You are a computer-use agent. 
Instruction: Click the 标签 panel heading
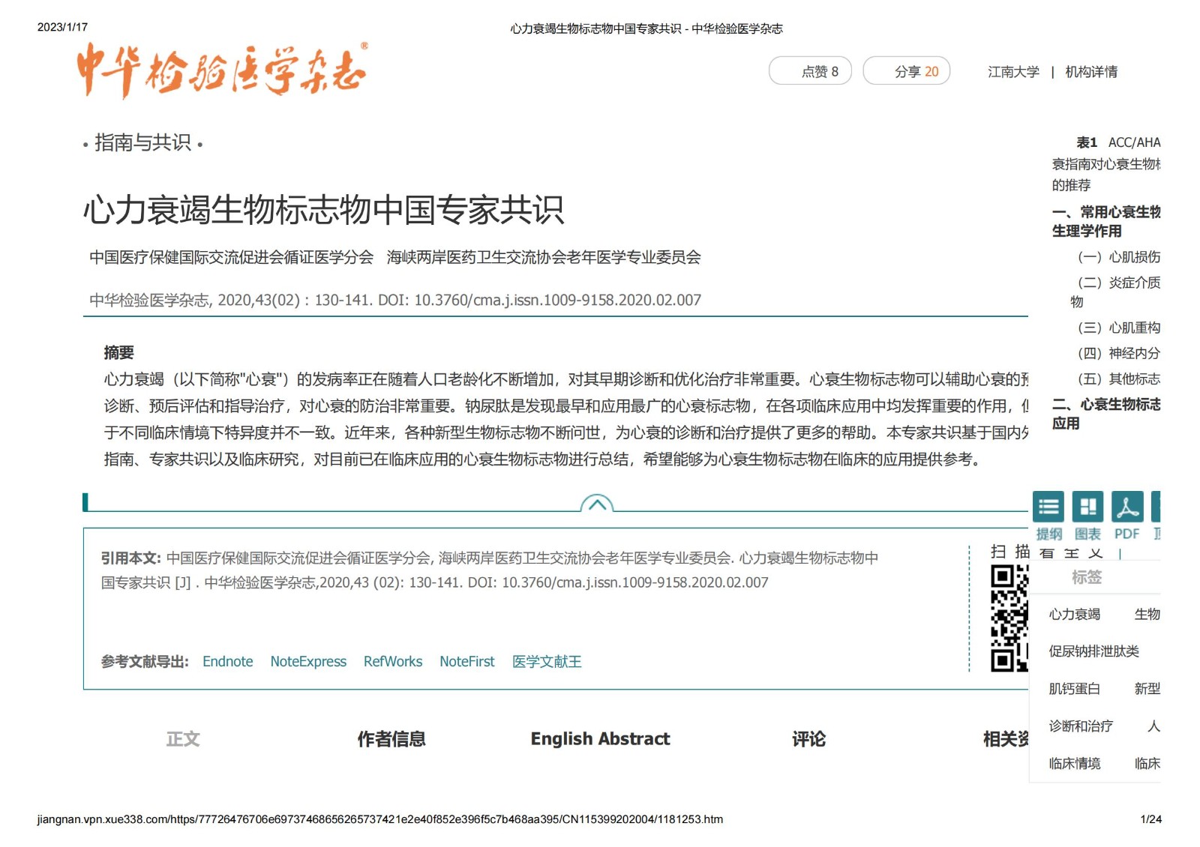pos(1086,577)
